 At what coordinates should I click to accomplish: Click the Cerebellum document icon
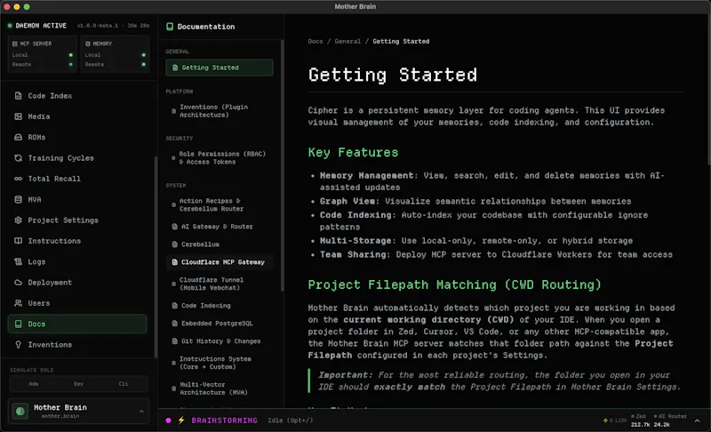pyautogui.click(x=174, y=244)
